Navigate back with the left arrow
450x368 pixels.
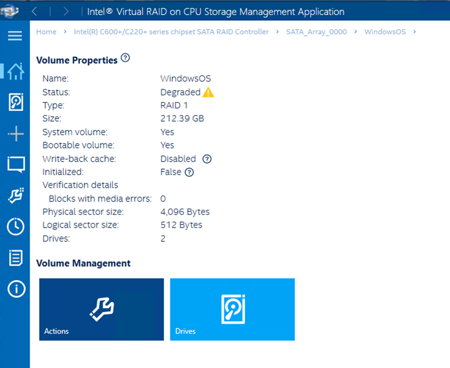[35, 12]
